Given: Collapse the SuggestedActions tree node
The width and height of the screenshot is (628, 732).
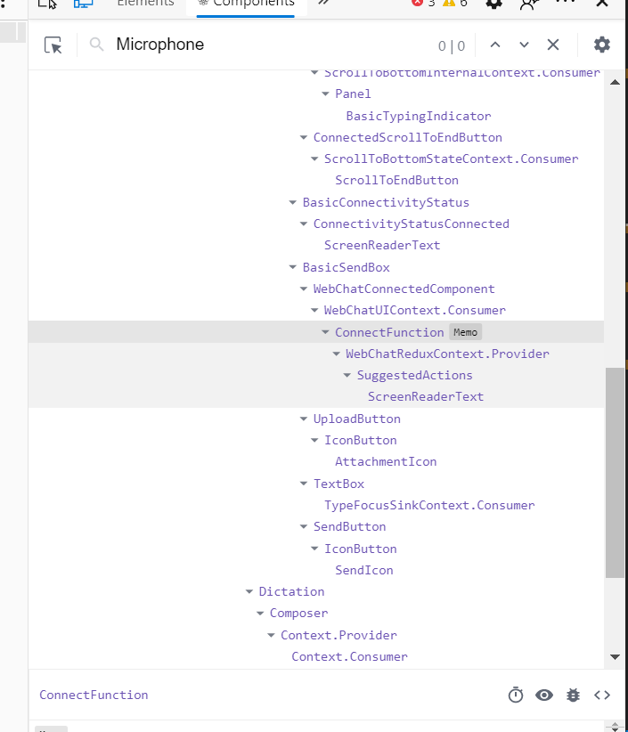Looking at the screenshot, I should (347, 374).
